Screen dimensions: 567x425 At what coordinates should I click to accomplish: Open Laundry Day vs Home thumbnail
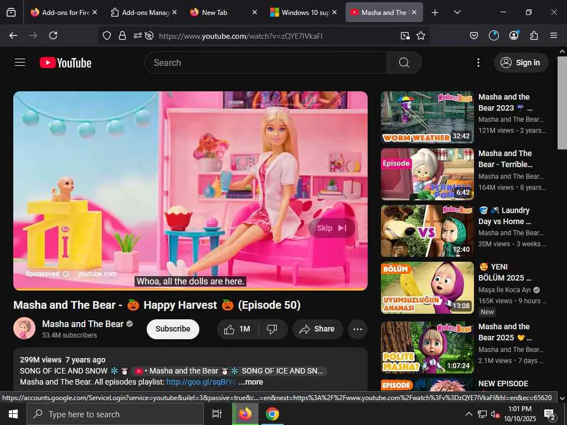point(427,231)
